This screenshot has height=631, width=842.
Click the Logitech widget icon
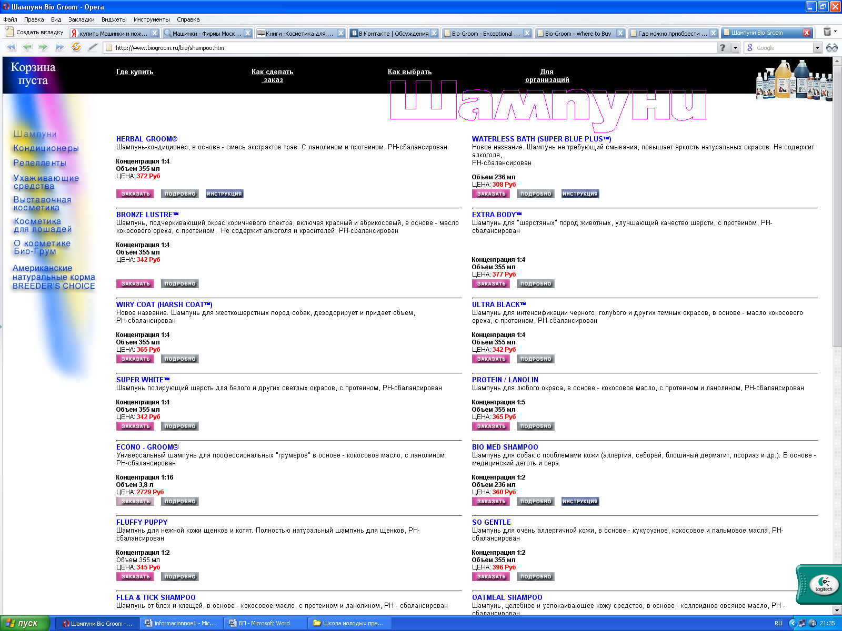click(x=824, y=584)
